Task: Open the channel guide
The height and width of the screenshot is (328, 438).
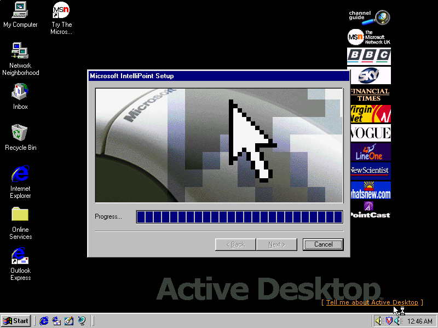Action: click(369, 17)
